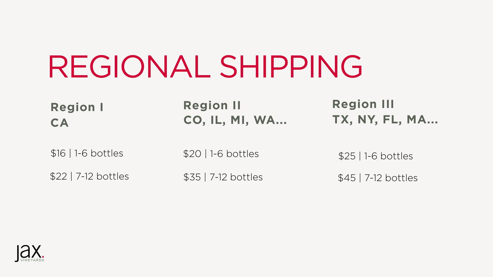Click the WA... entry in Region II
The width and height of the screenshot is (493, 277).
pyautogui.click(x=270, y=120)
